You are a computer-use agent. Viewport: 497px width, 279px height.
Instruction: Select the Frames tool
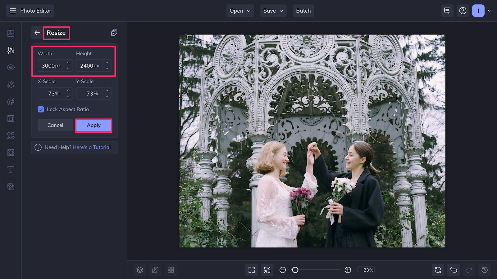[x=11, y=118]
